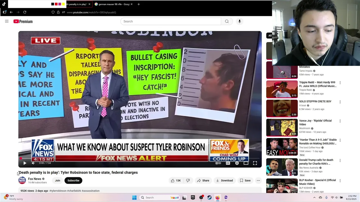Play the Fox News video

[25, 163]
